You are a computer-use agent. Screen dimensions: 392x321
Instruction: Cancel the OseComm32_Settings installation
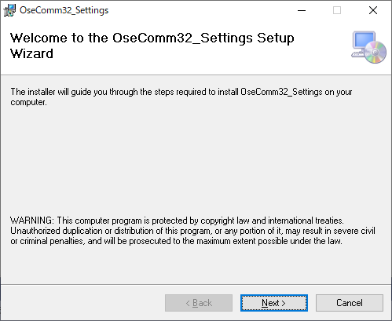350,303
